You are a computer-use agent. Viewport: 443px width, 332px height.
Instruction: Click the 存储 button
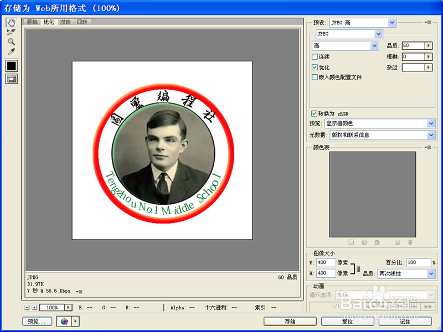(x=290, y=321)
